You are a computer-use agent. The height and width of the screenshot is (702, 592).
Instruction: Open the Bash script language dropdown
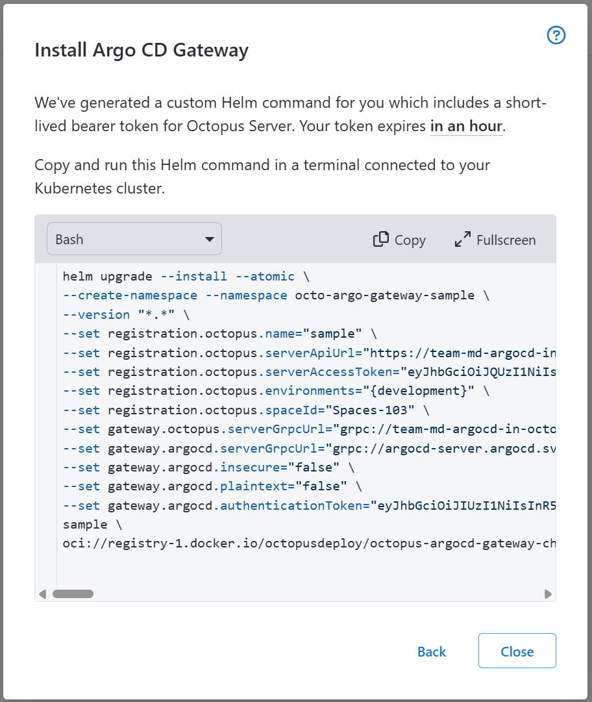point(134,239)
